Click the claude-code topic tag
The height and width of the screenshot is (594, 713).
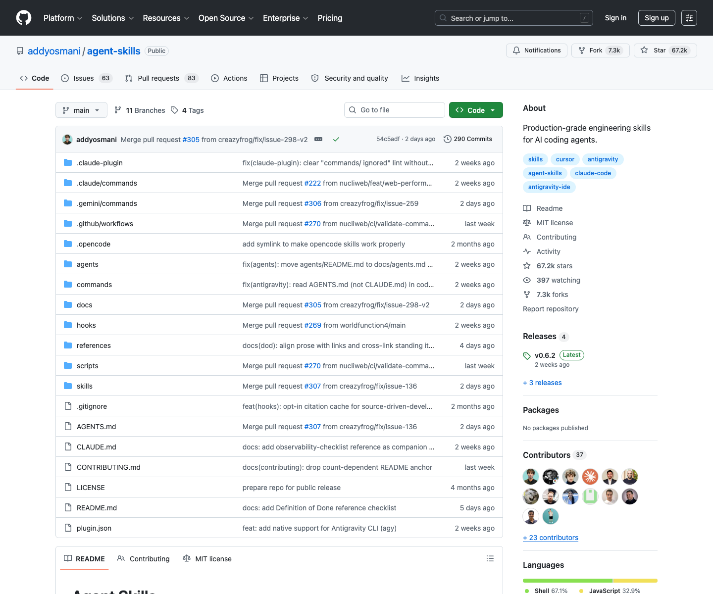point(593,173)
